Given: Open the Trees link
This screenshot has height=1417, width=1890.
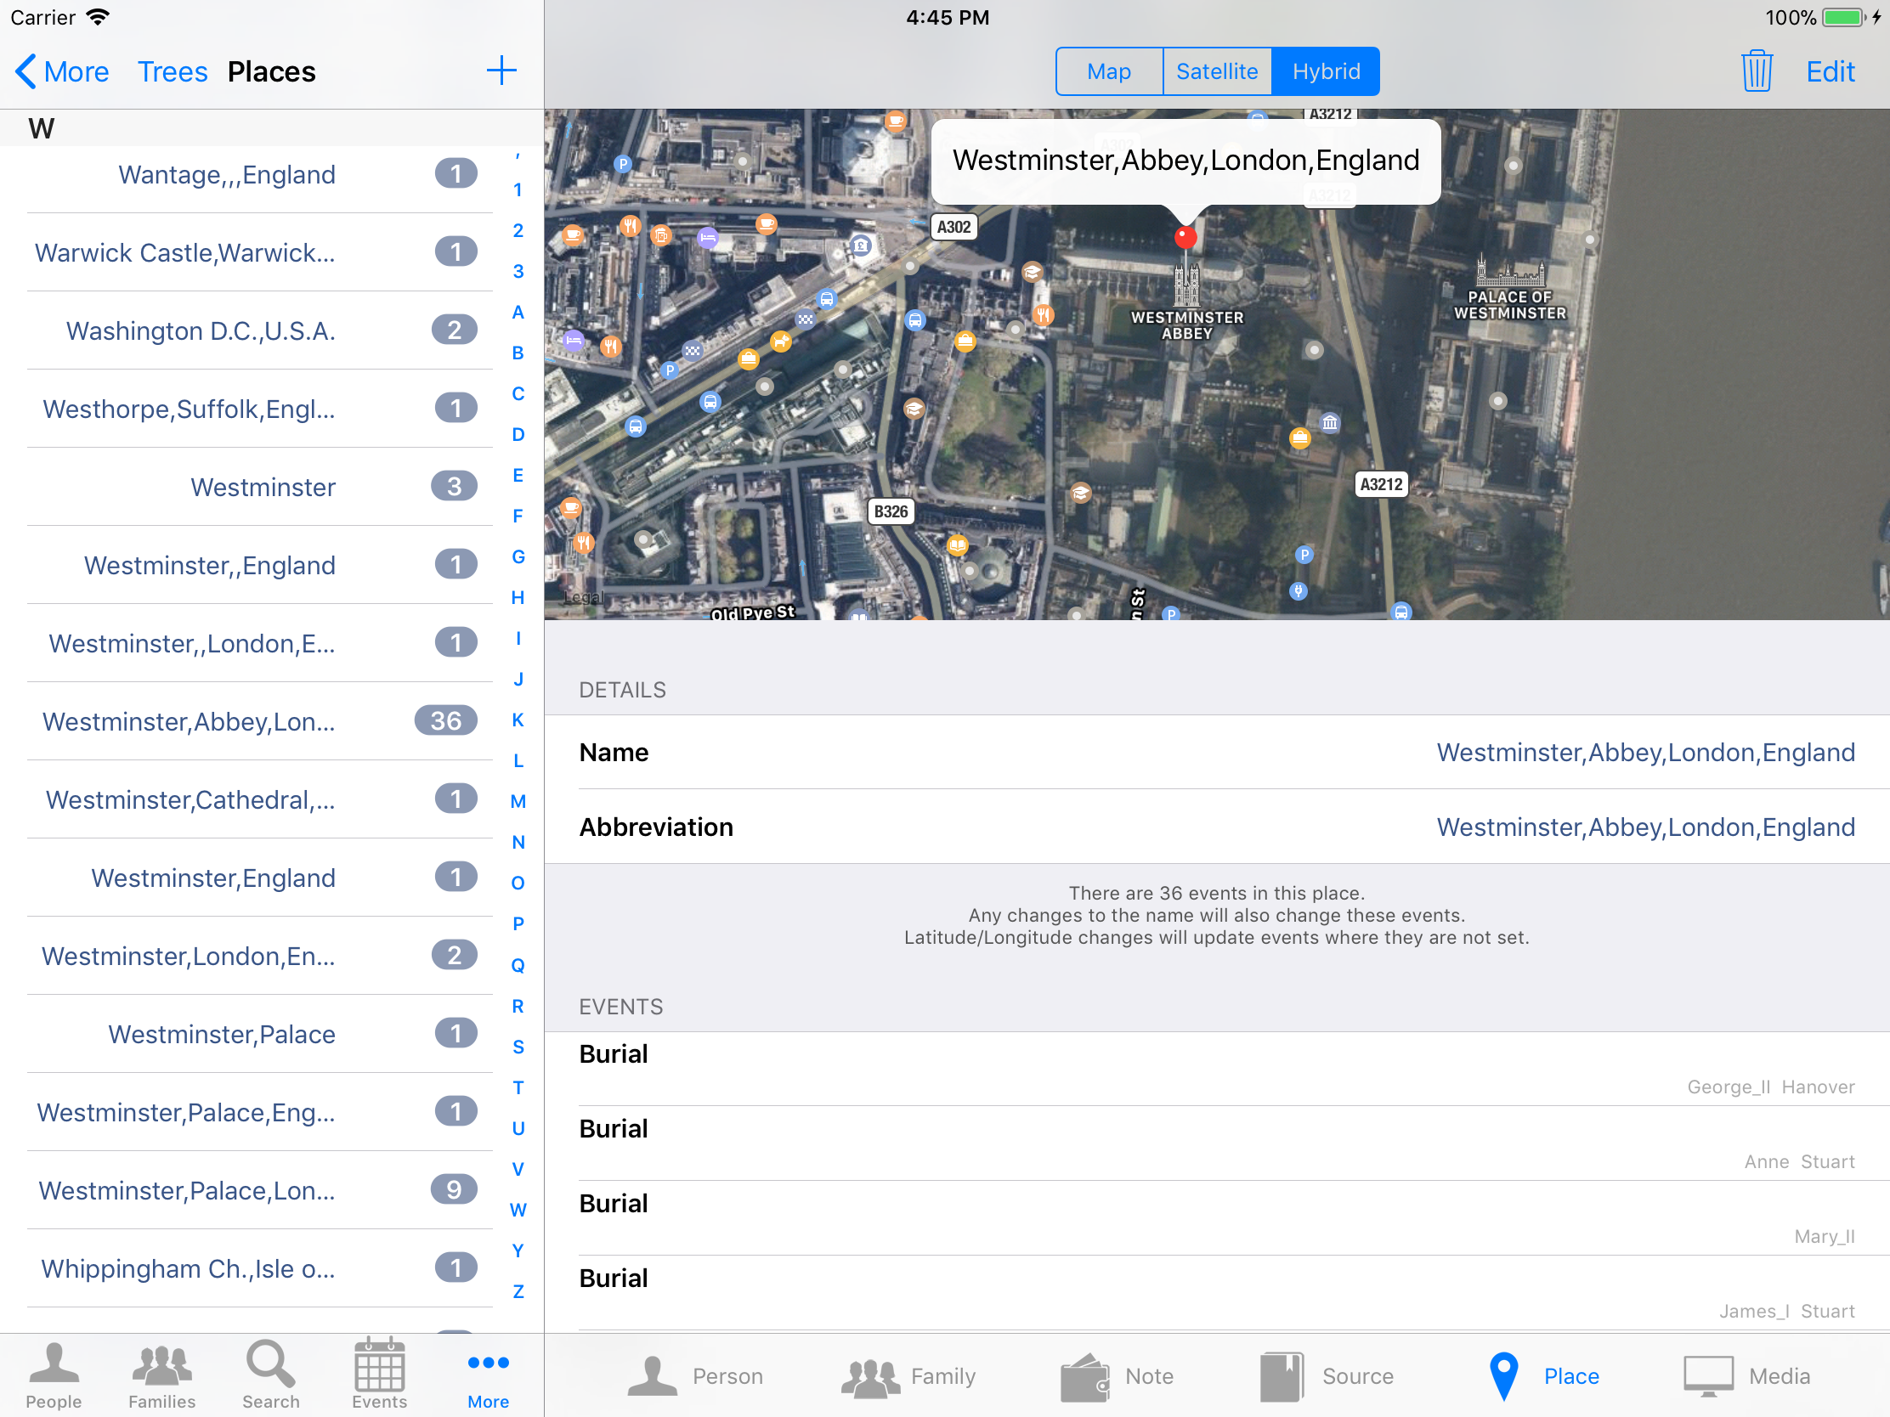Looking at the screenshot, I should tap(172, 71).
